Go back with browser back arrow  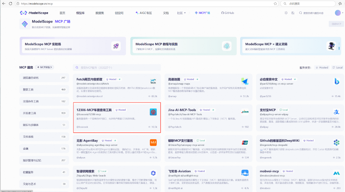(x=4, y=3)
